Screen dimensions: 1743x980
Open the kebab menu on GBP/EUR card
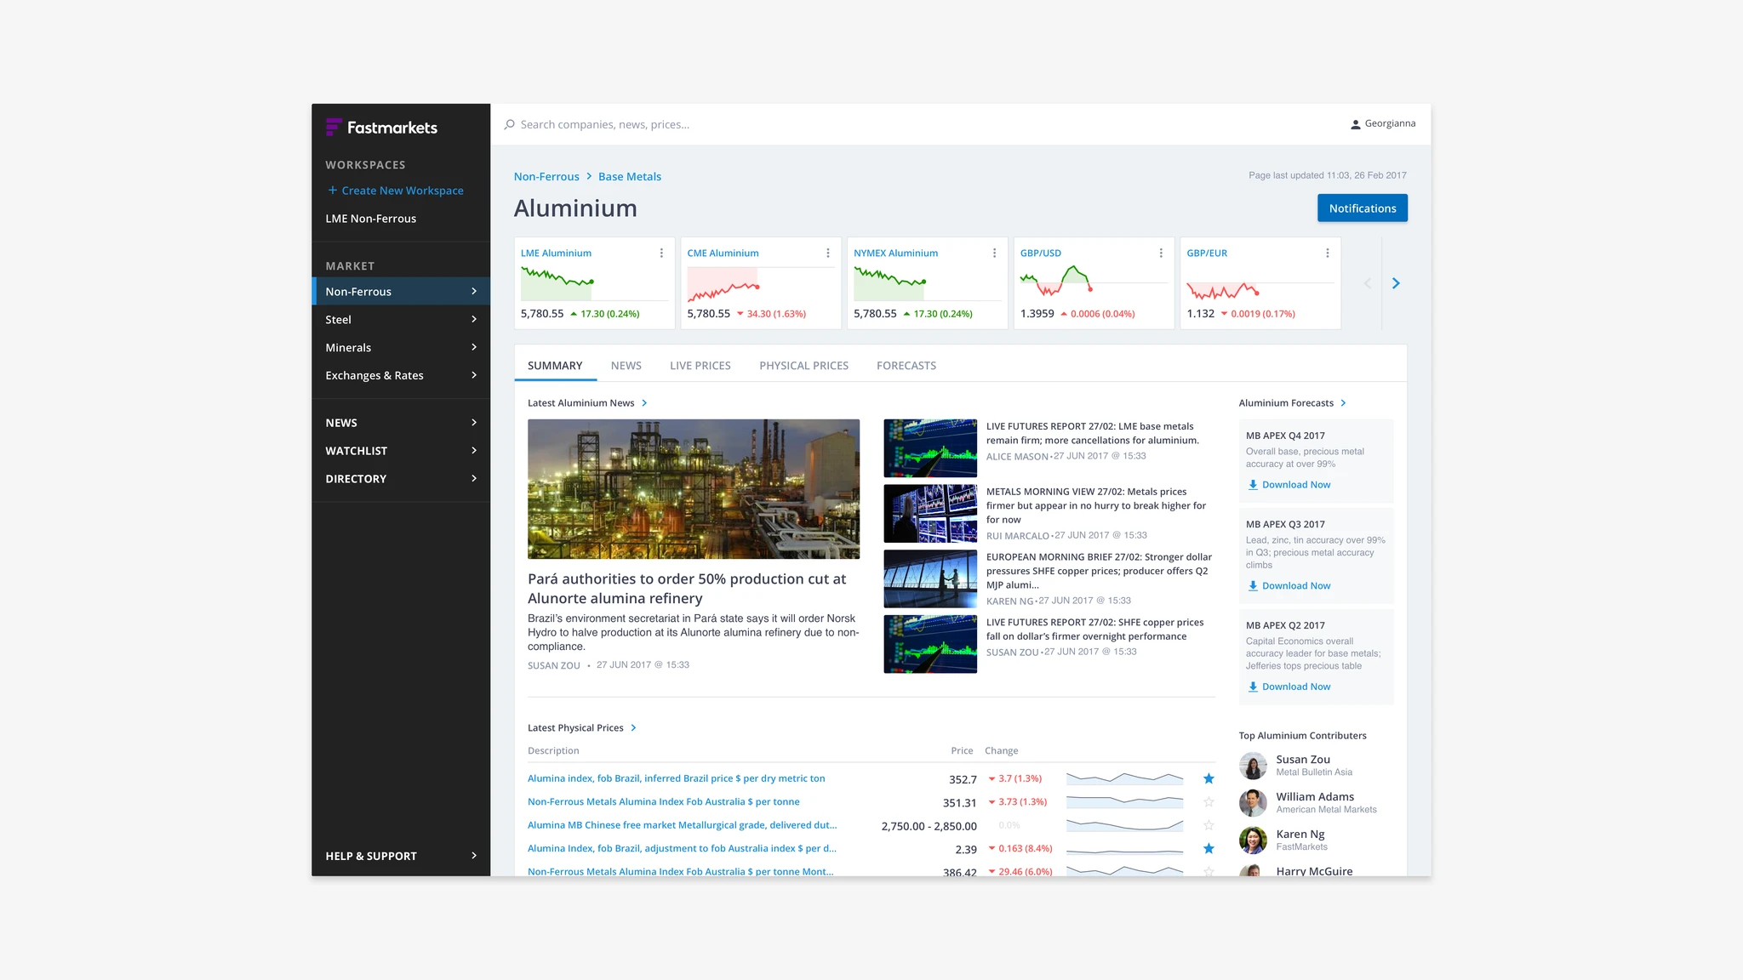(x=1327, y=253)
